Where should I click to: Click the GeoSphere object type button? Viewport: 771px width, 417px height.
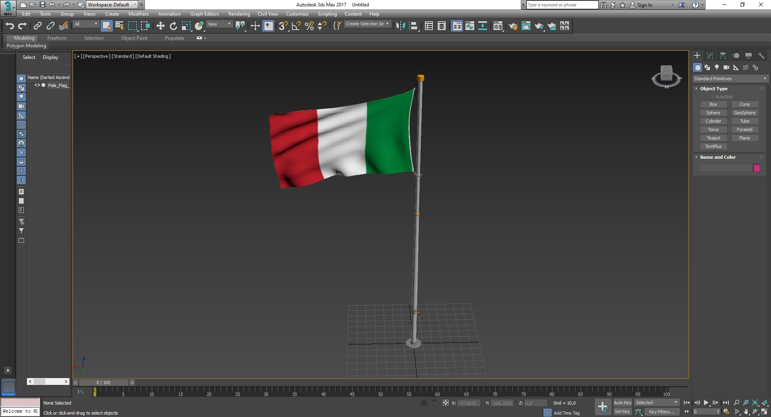pyautogui.click(x=744, y=113)
